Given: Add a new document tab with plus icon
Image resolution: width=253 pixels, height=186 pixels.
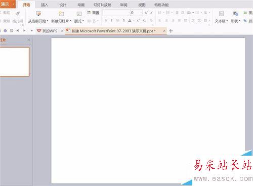Looking at the screenshot, I should point(171,31).
